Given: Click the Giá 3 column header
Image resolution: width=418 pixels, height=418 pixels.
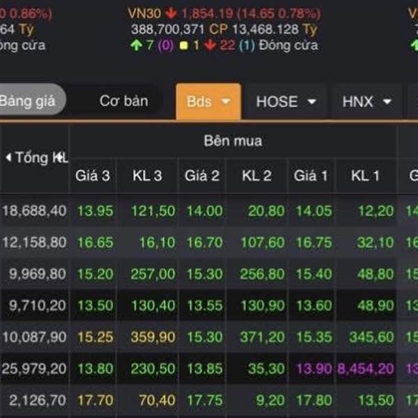Looking at the screenshot, I should coord(93,176).
